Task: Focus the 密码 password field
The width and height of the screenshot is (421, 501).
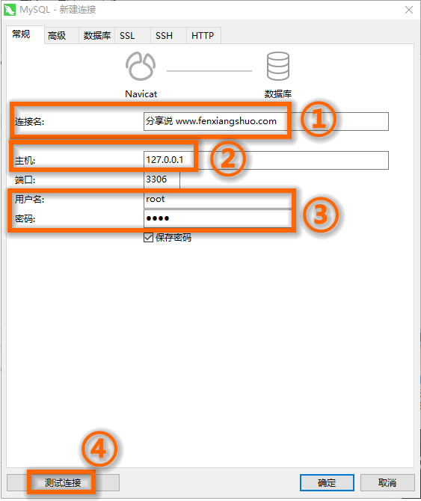Action: tap(218, 218)
